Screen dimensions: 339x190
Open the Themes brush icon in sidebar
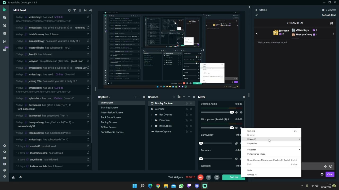[5, 26]
